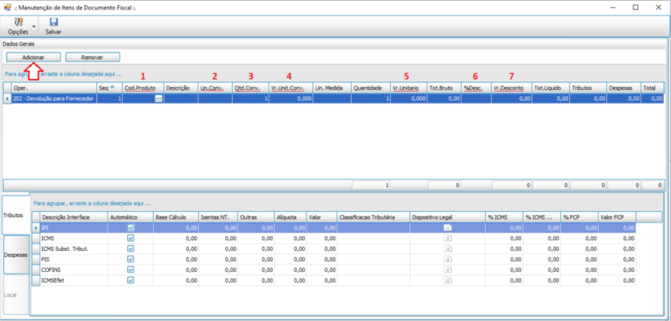Select the IPI tax row
Image resolution: width=671 pixels, height=321 pixels.
coord(334,228)
